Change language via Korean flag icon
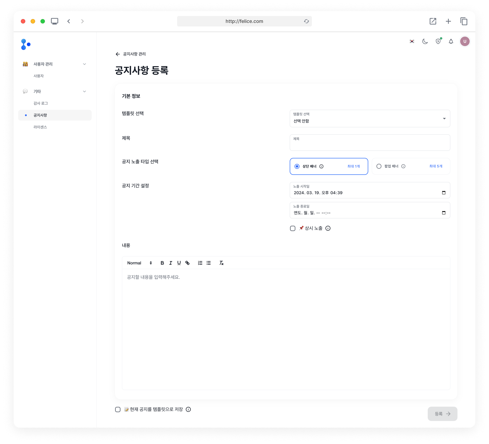 [x=412, y=41]
